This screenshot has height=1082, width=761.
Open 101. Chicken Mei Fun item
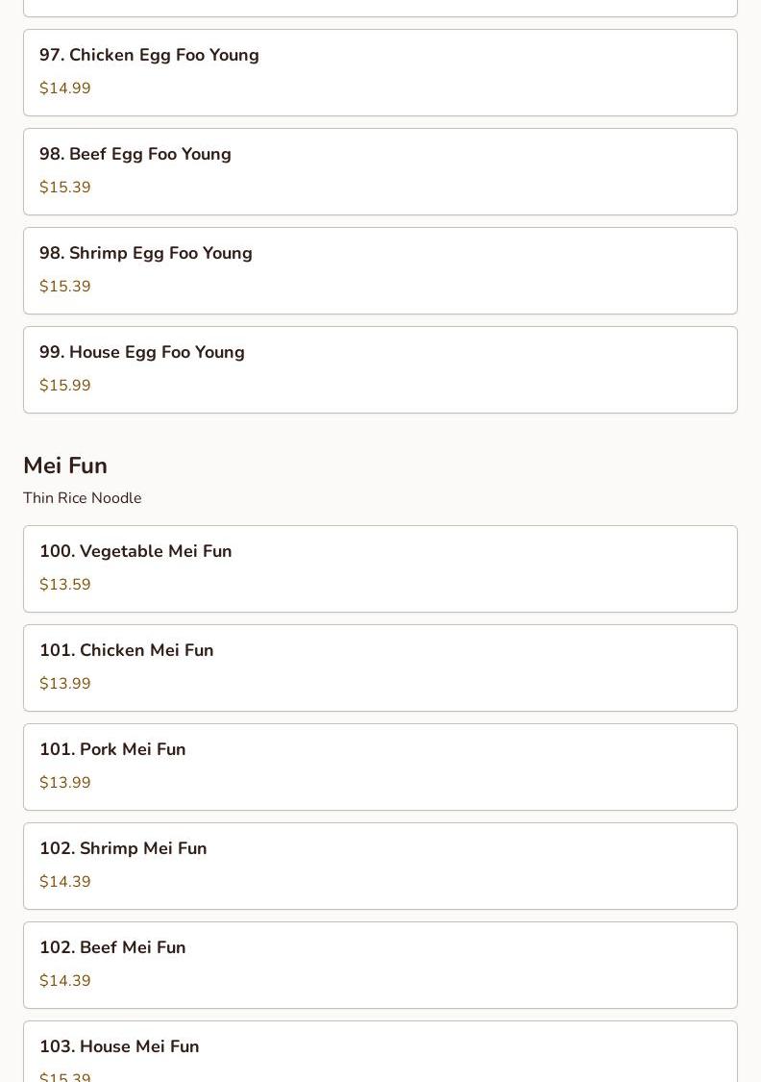[380, 668]
